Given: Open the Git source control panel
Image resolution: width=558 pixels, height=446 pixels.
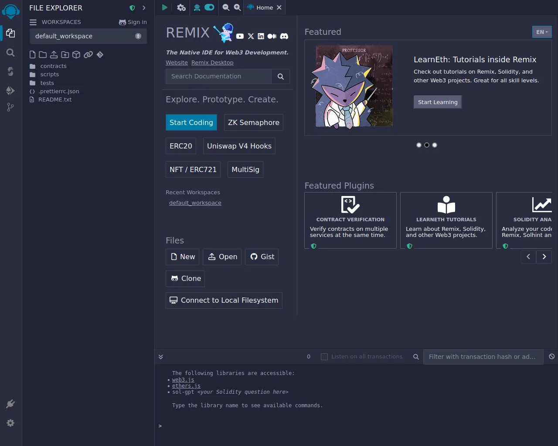Looking at the screenshot, I should (x=11, y=107).
